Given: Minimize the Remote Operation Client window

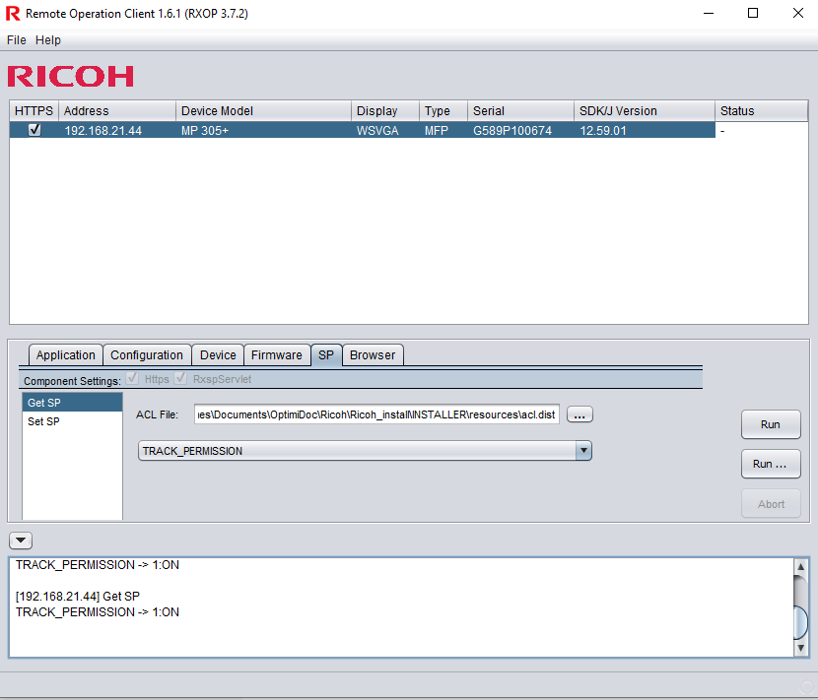Looking at the screenshot, I should coord(709,14).
